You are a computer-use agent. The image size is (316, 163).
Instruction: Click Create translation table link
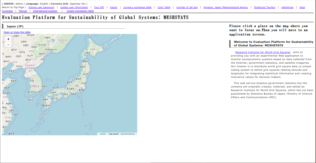[x=80, y=11]
